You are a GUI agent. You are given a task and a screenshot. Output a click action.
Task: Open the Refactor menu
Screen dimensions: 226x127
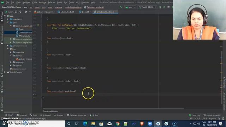52,2
